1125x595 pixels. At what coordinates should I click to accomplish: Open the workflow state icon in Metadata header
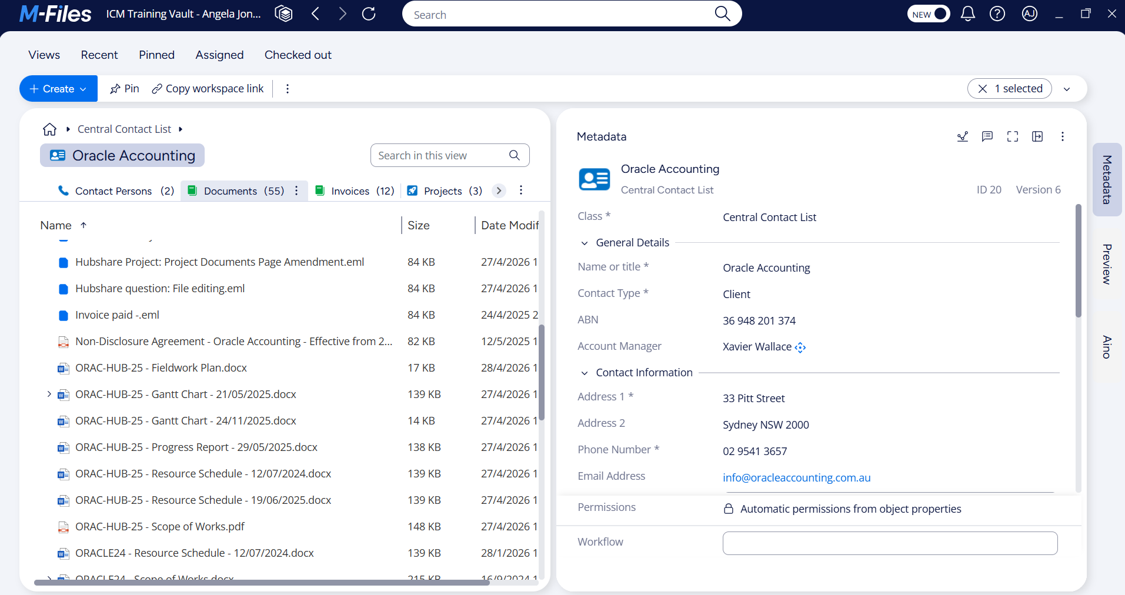(963, 136)
